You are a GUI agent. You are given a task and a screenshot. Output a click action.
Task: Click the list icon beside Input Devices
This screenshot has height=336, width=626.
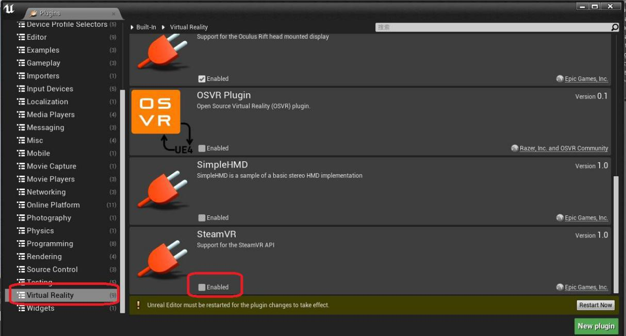tap(21, 89)
